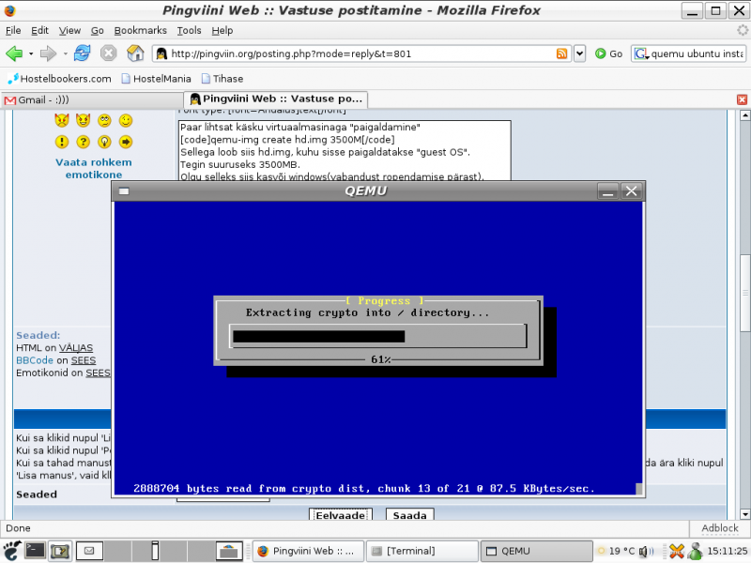Click in the message text area
This screenshot has width=751, height=563.
tap(345, 151)
